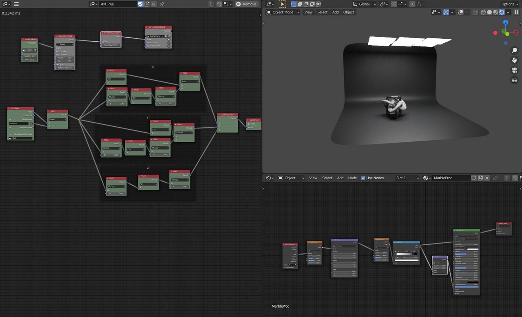The width and height of the screenshot is (522, 317).
Task: Choose the subtract selection mode icon
Action: pos(305,4)
